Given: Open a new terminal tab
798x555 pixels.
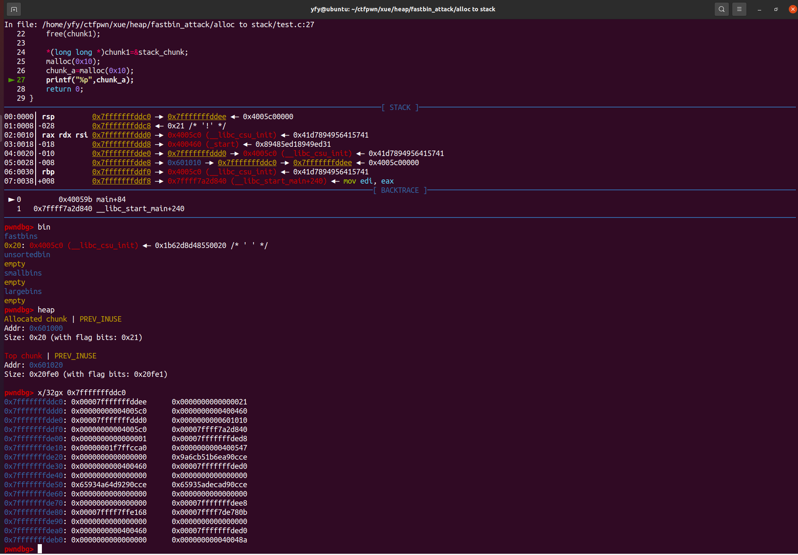Looking at the screenshot, I should point(14,9).
